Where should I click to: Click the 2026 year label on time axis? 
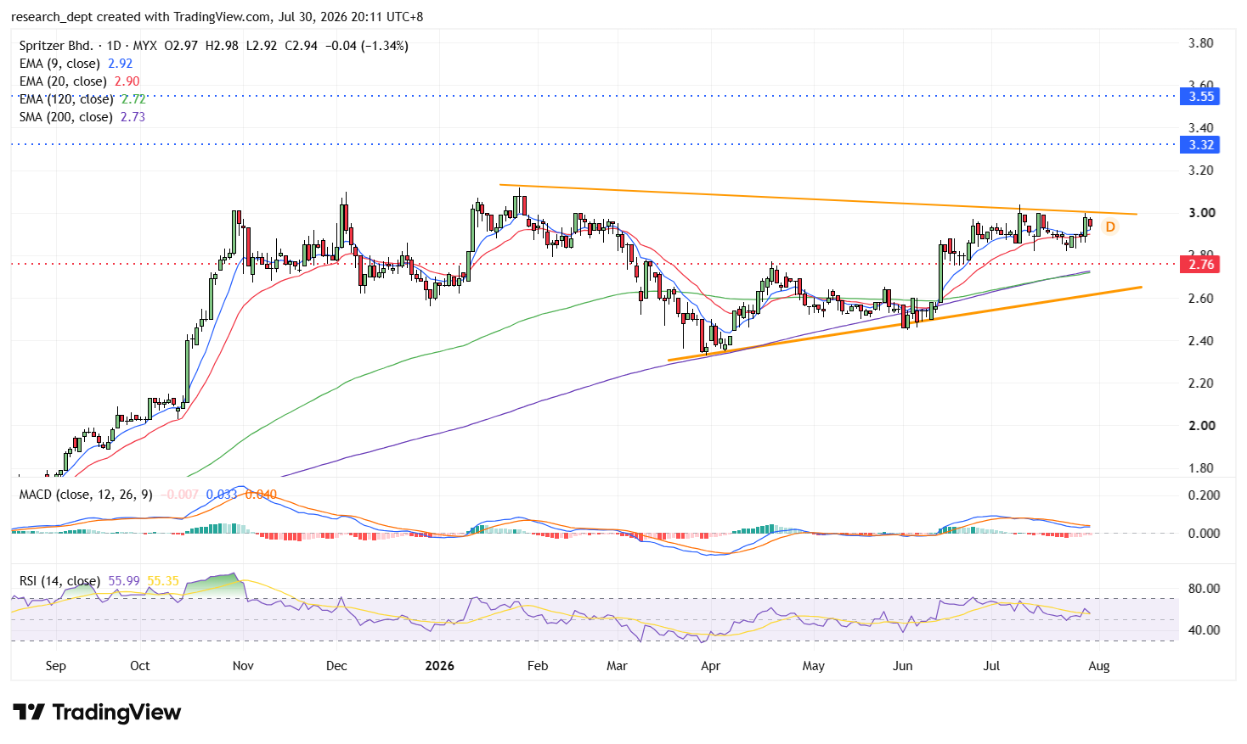point(440,666)
